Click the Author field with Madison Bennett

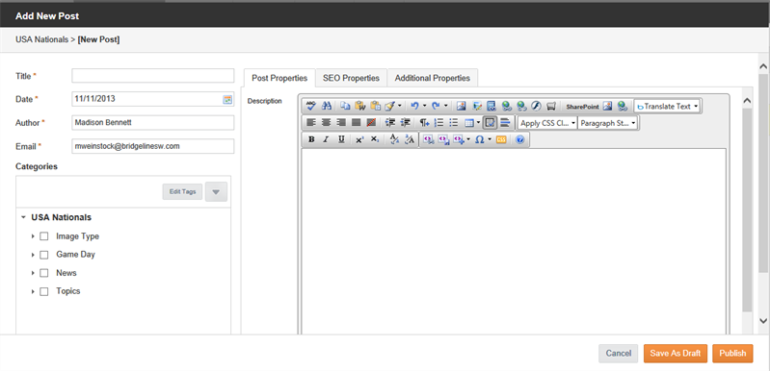[152, 123]
